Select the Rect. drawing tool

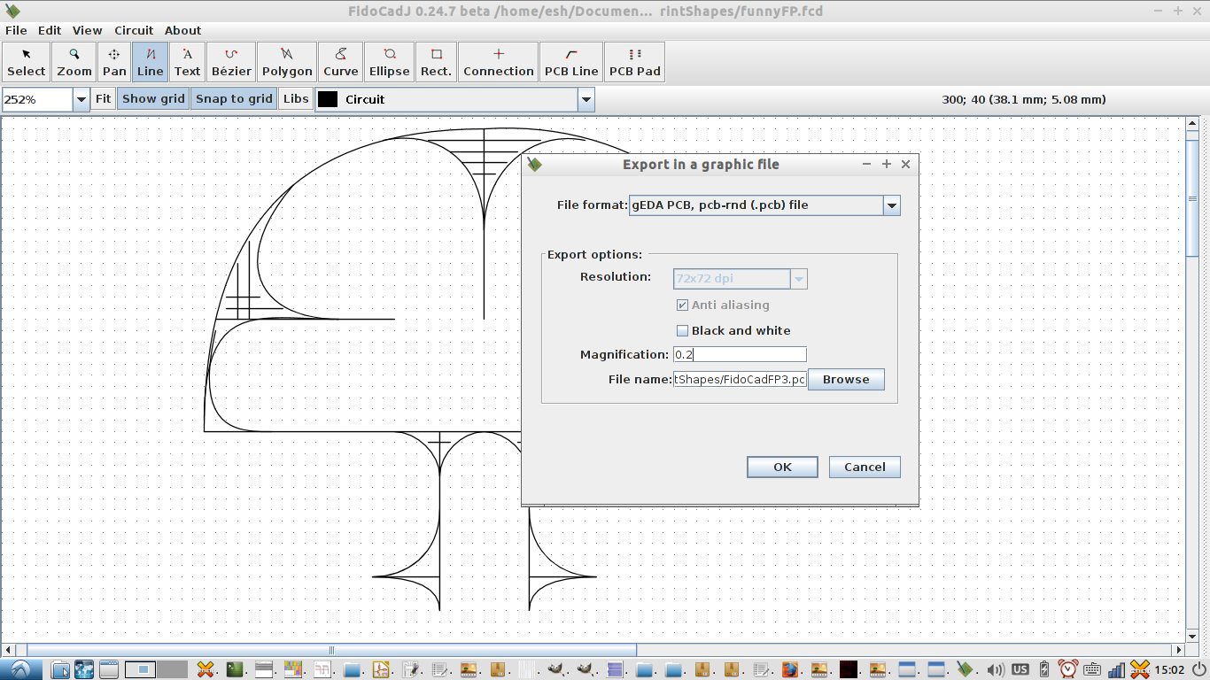pyautogui.click(x=435, y=61)
